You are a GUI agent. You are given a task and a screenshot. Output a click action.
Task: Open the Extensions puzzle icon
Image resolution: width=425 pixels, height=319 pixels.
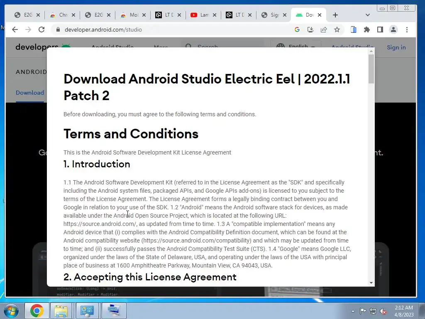point(367,29)
